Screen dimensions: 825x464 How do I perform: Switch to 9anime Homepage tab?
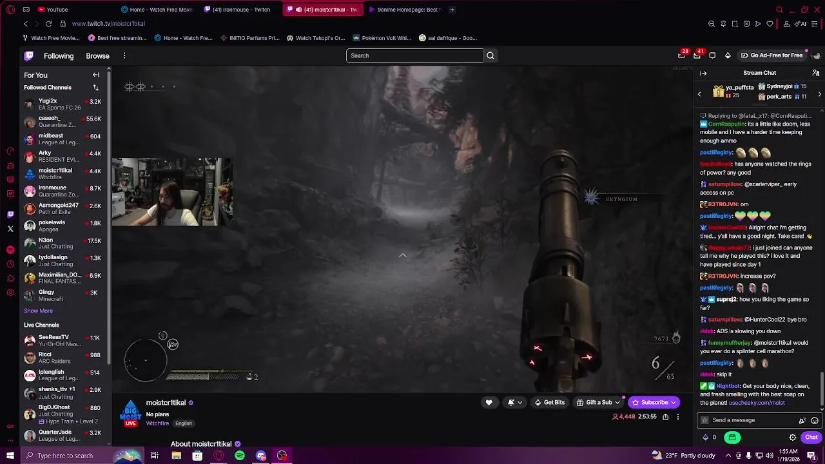pos(405,10)
